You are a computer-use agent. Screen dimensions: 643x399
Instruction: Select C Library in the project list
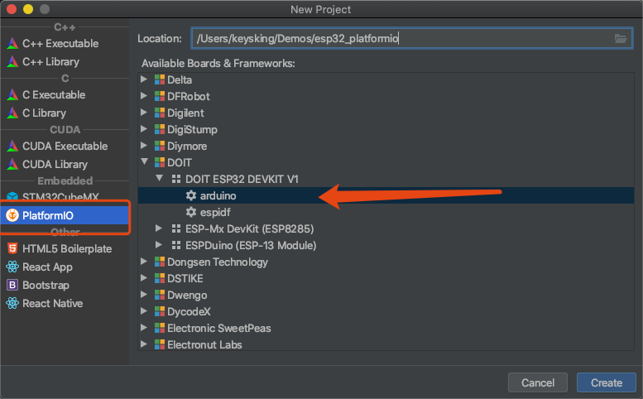pos(44,113)
